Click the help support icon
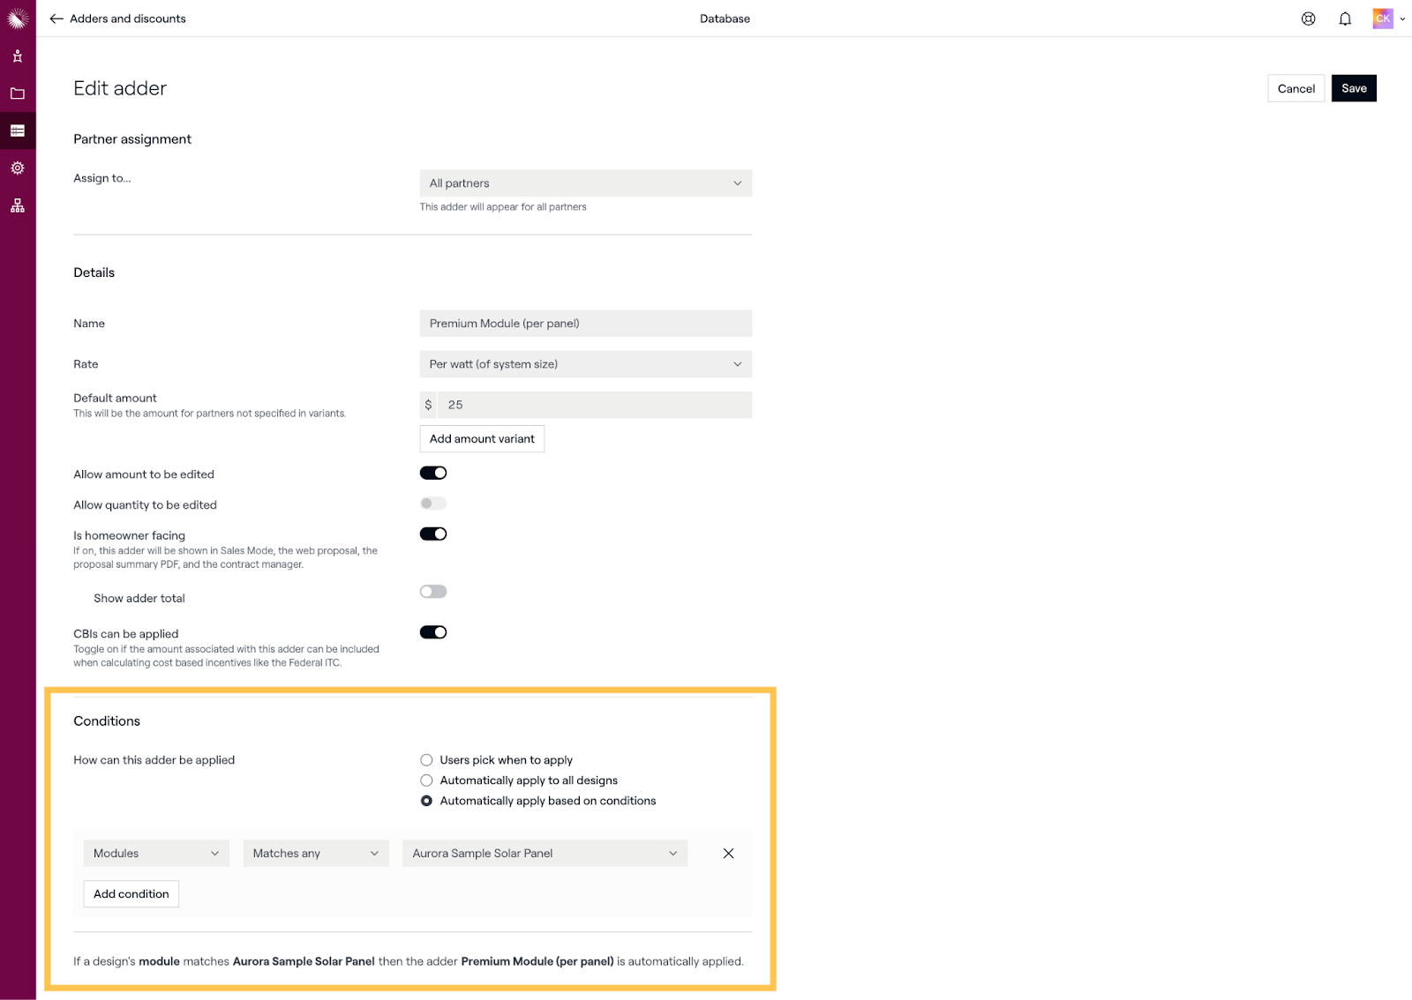The height and width of the screenshot is (1000, 1412). (x=1308, y=19)
